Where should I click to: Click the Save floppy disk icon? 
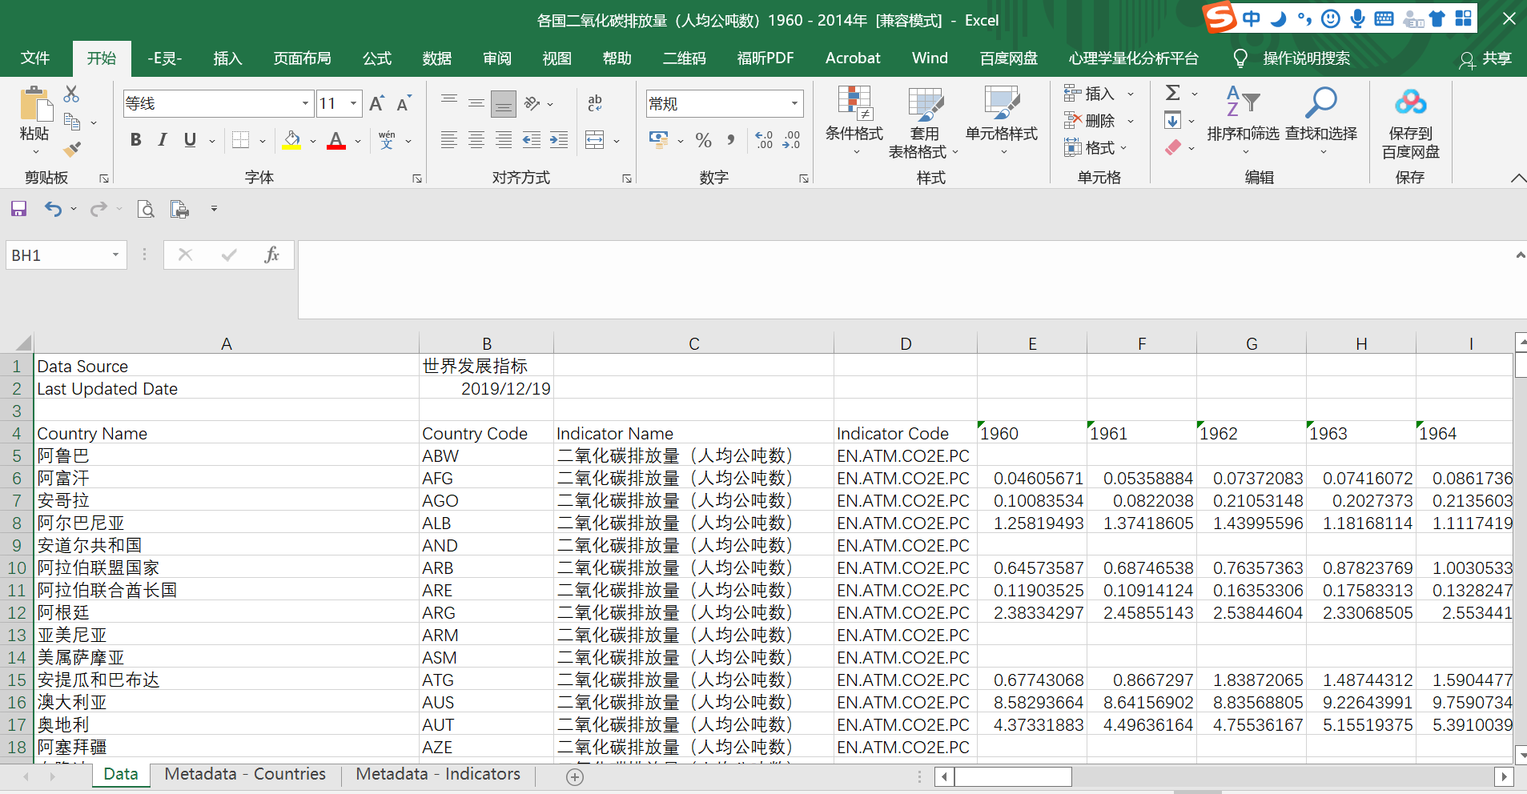point(18,209)
